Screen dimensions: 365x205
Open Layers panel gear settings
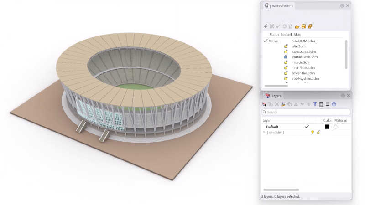tap(343, 96)
